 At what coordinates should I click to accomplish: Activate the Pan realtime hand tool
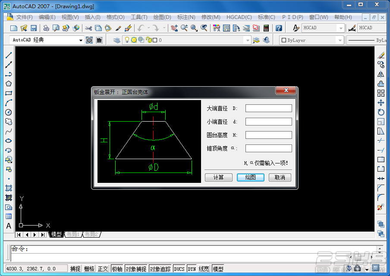pyautogui.click(x=174, y=28)
